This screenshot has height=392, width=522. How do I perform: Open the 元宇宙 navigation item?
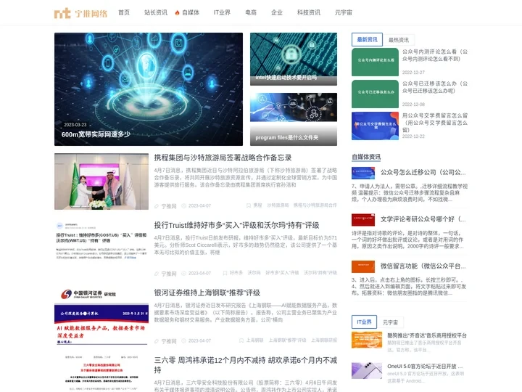coord(343,12)
